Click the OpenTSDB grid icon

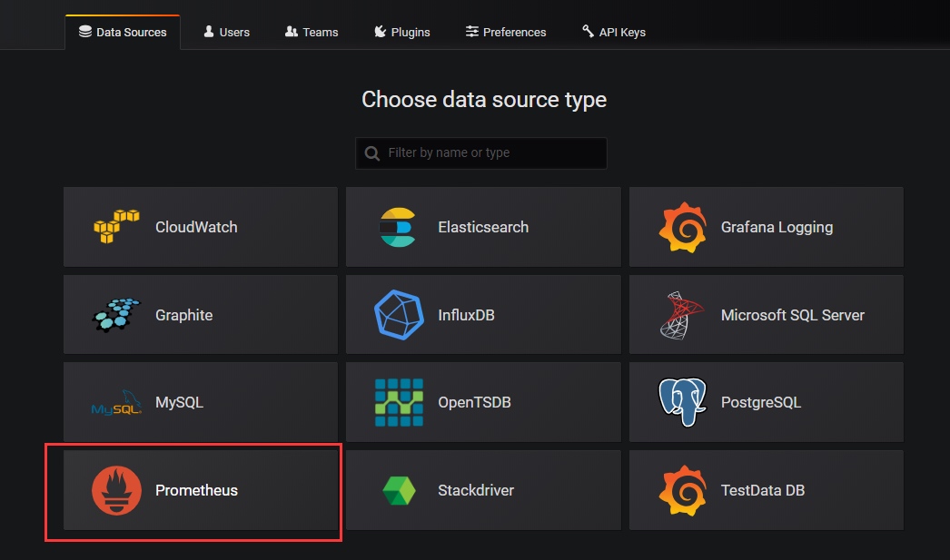[398, 401]
